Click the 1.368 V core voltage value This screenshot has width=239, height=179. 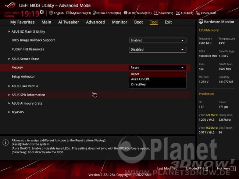224,56
